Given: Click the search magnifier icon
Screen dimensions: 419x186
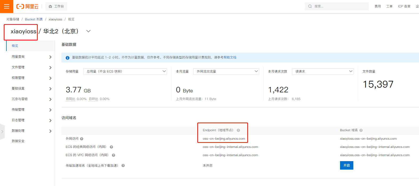Looking at the screenshot, I should click(x=310, y=6).
